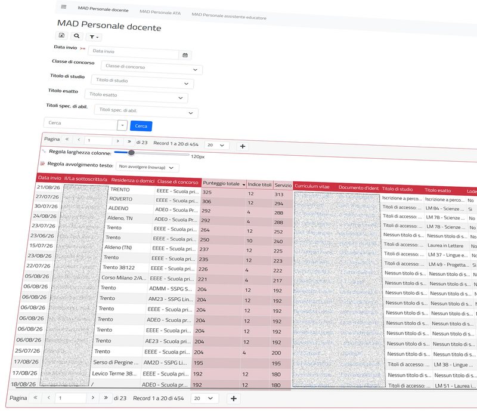
Task: Switch to the MAD Personale docente tab
Action: point(103,9)
